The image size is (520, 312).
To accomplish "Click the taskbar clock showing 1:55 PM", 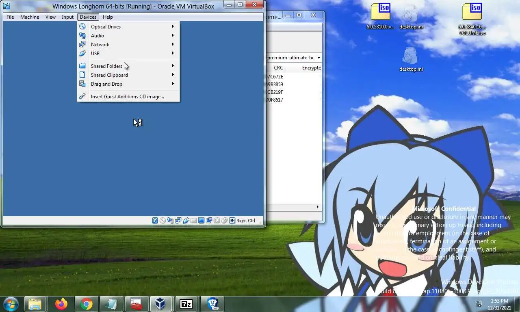I will [x=499, y=304].
